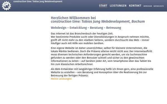Open the Datenschutz link in header
The image size is (167, 104).
tap(159, 6)
